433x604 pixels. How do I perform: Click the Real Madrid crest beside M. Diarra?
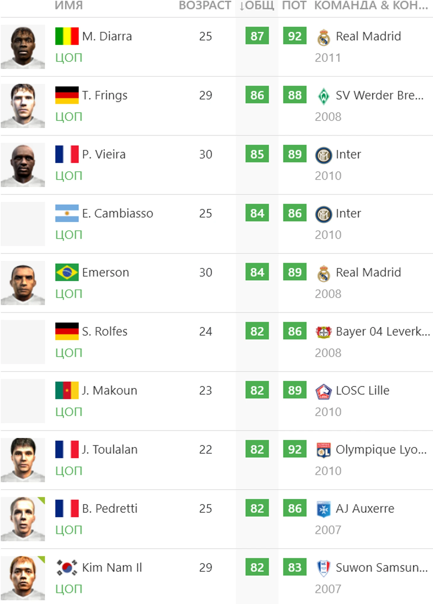(323, 37)
